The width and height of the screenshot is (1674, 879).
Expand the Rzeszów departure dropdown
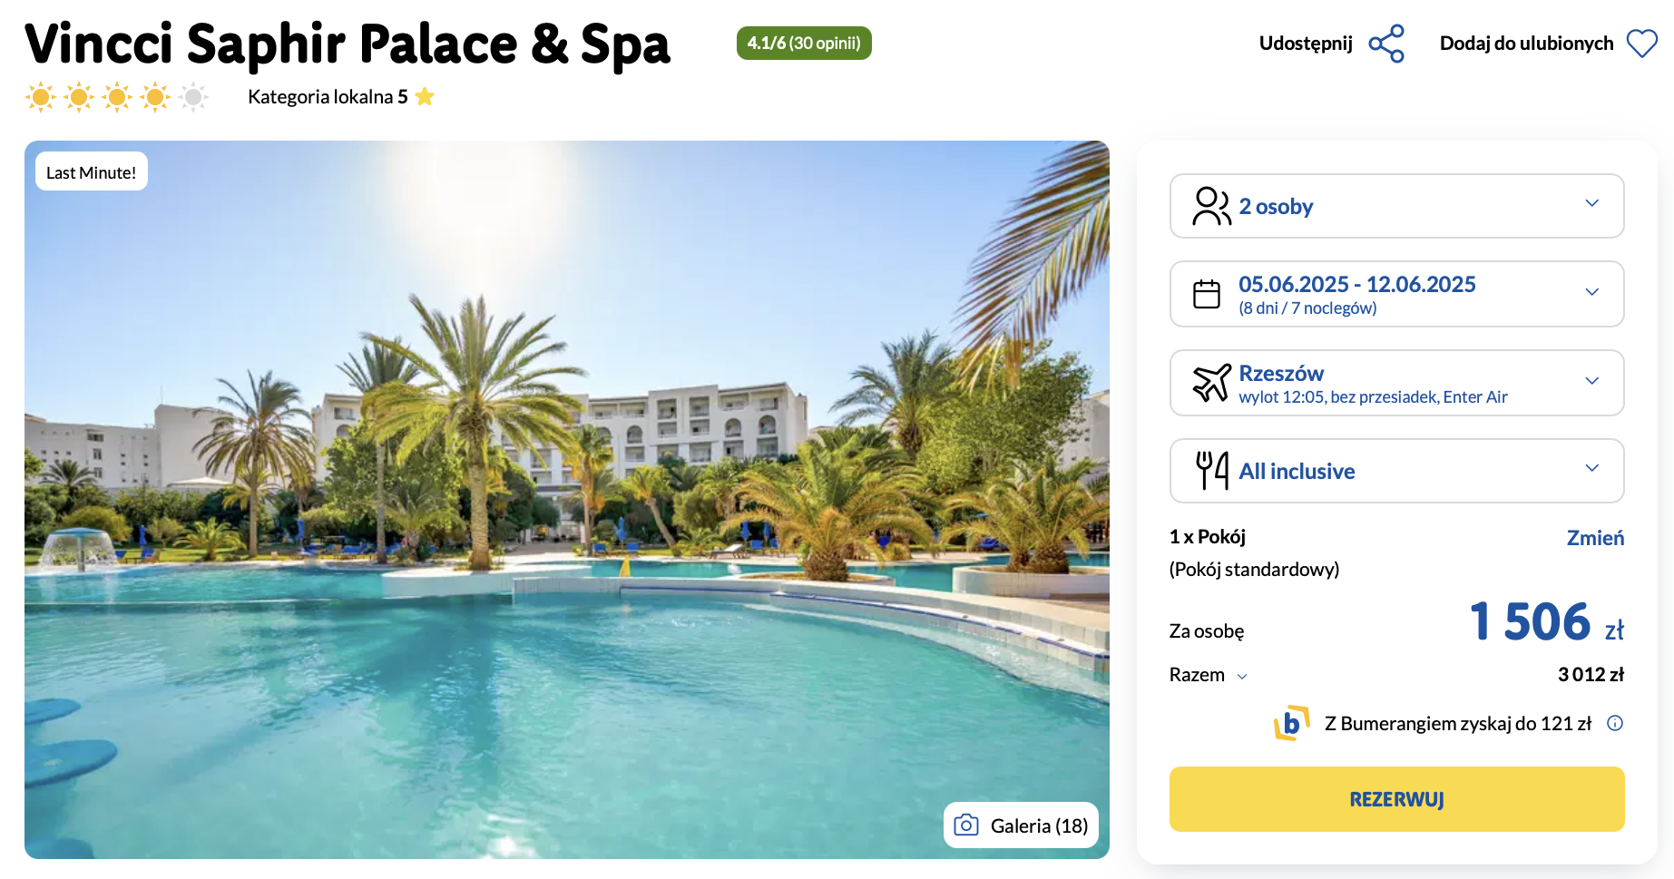point(1396,383)
